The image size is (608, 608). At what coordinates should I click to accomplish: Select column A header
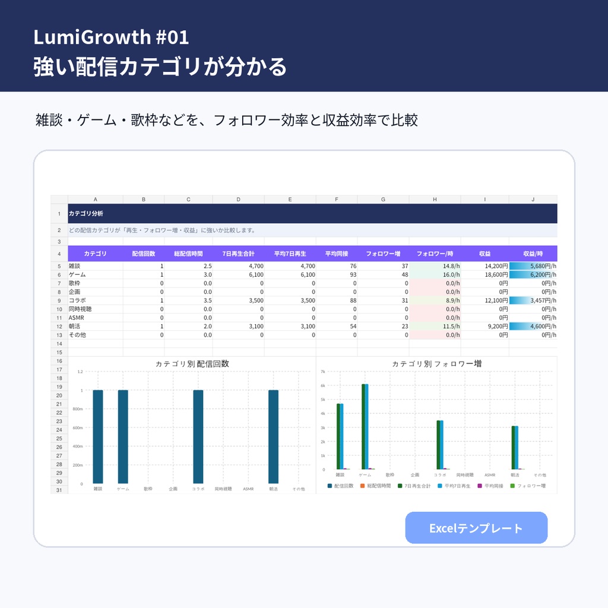point(96,199)
